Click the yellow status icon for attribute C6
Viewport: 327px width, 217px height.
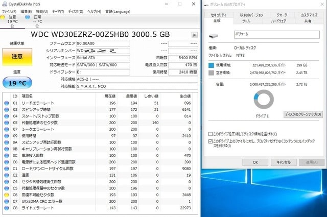tap(7, 195)
